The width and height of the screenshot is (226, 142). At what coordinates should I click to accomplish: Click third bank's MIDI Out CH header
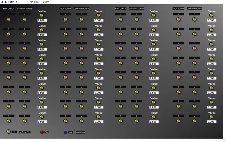click(120, 9)
